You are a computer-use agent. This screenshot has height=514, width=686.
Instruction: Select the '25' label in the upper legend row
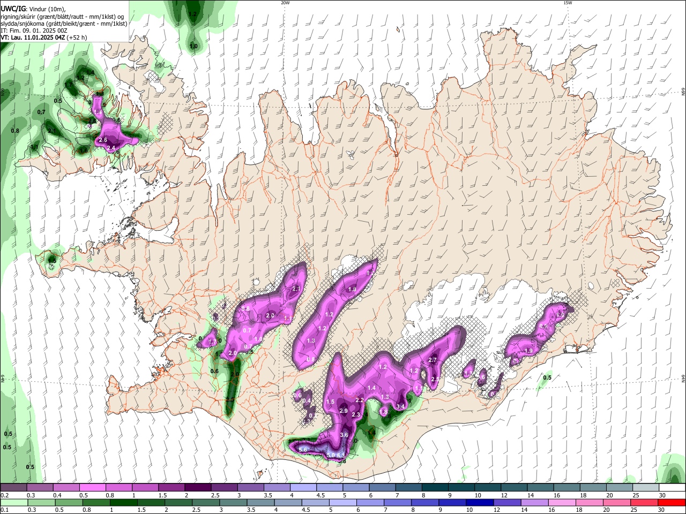point(636,495)
